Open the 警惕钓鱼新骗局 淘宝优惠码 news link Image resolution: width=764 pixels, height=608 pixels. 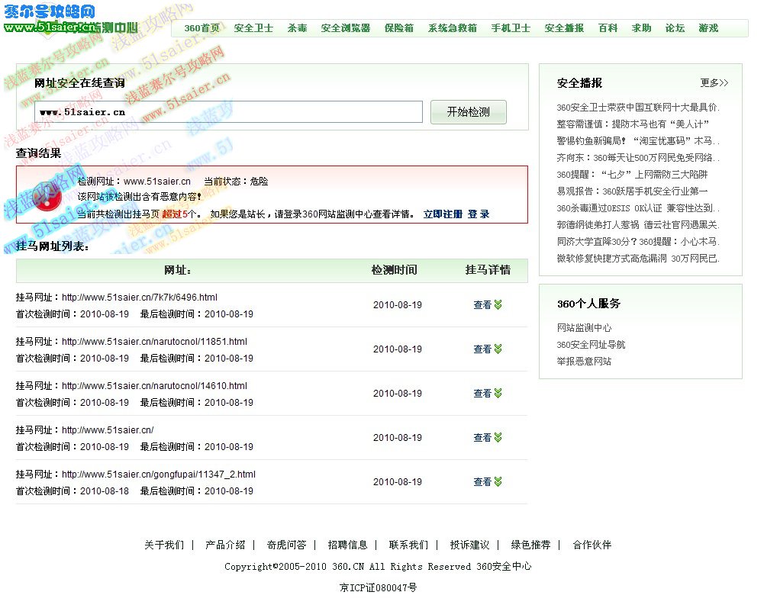(638, 141)
